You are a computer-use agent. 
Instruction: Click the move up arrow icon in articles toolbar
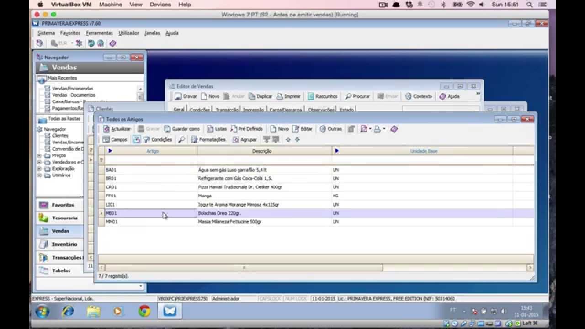tap(288, 139)
